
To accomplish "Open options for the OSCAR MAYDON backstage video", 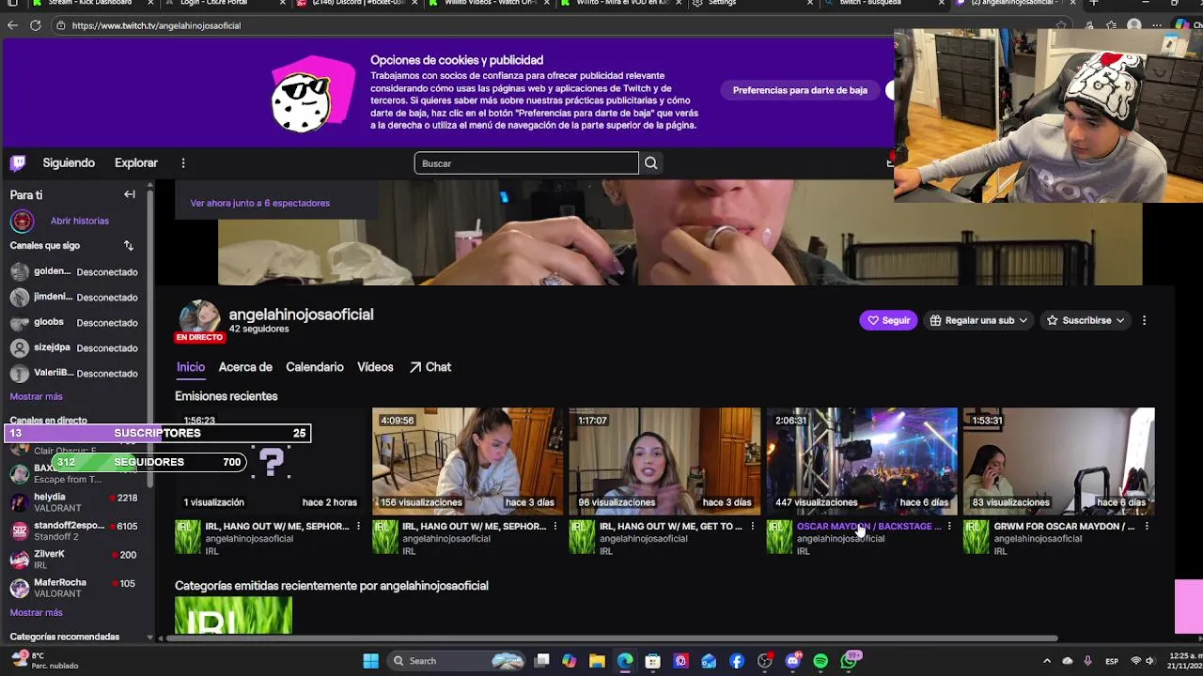I will [x=949, y=527].
